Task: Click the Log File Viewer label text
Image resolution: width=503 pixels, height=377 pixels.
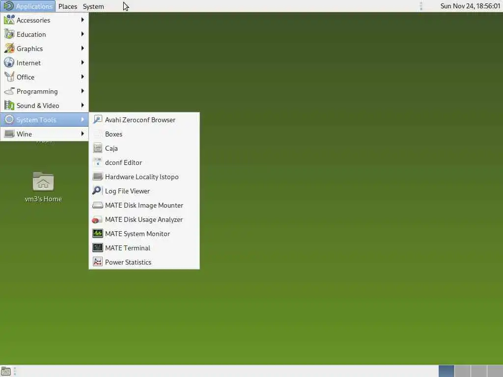Action: point(127,191)
